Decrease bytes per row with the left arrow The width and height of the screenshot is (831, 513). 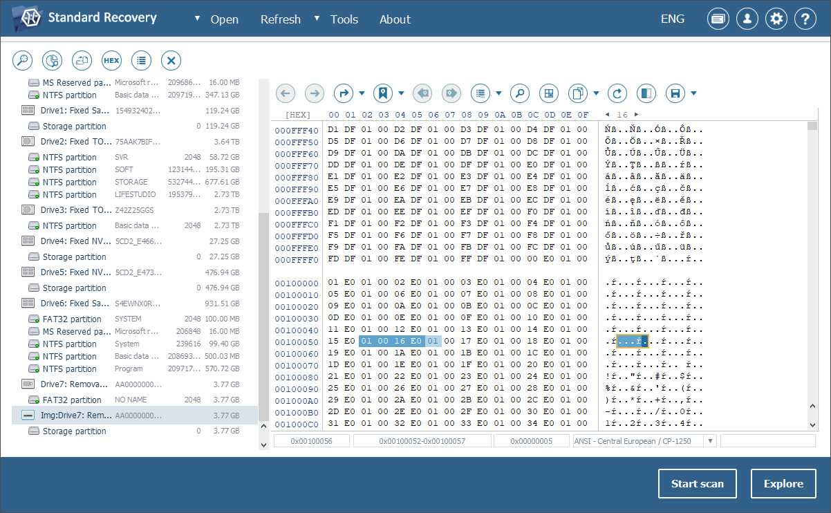607,114
